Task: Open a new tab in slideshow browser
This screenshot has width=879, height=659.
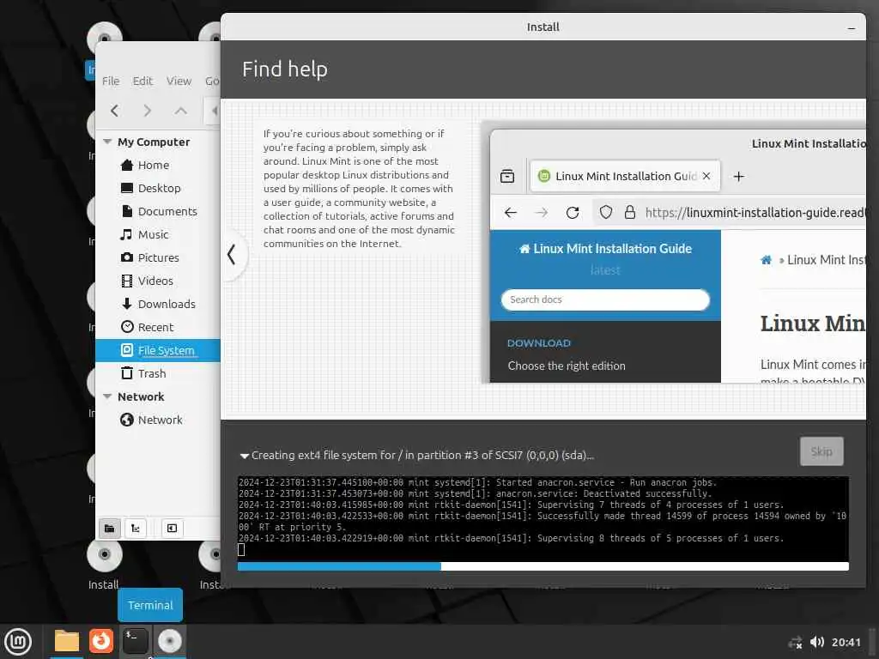Action: pyautogui.click(x=739, y=177)
